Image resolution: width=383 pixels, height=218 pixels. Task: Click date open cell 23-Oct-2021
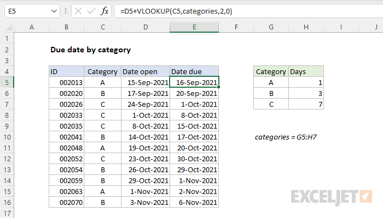coord(146,159)
